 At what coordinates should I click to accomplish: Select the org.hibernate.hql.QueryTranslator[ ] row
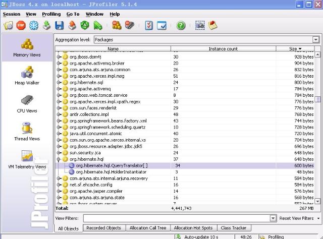[x=185, y=165]
